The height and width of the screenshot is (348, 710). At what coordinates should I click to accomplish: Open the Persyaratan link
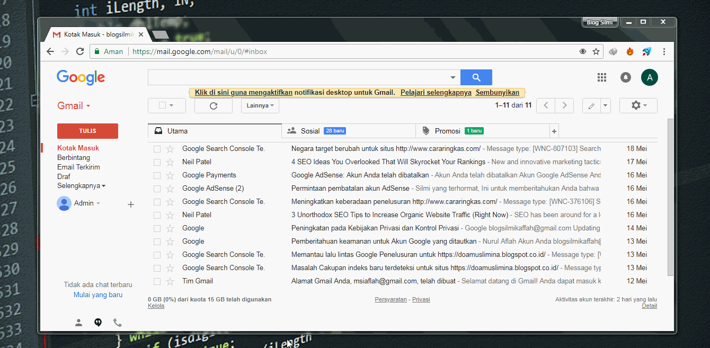390,299
